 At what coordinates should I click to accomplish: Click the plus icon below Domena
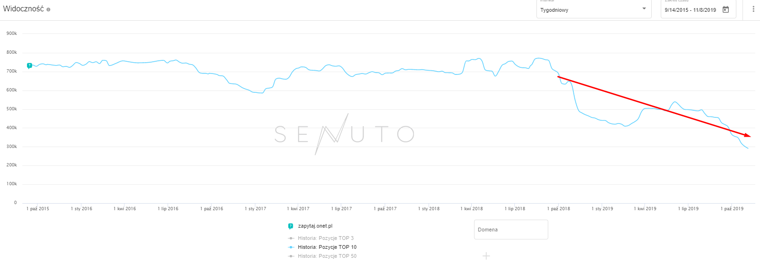(x=486, y=256)
